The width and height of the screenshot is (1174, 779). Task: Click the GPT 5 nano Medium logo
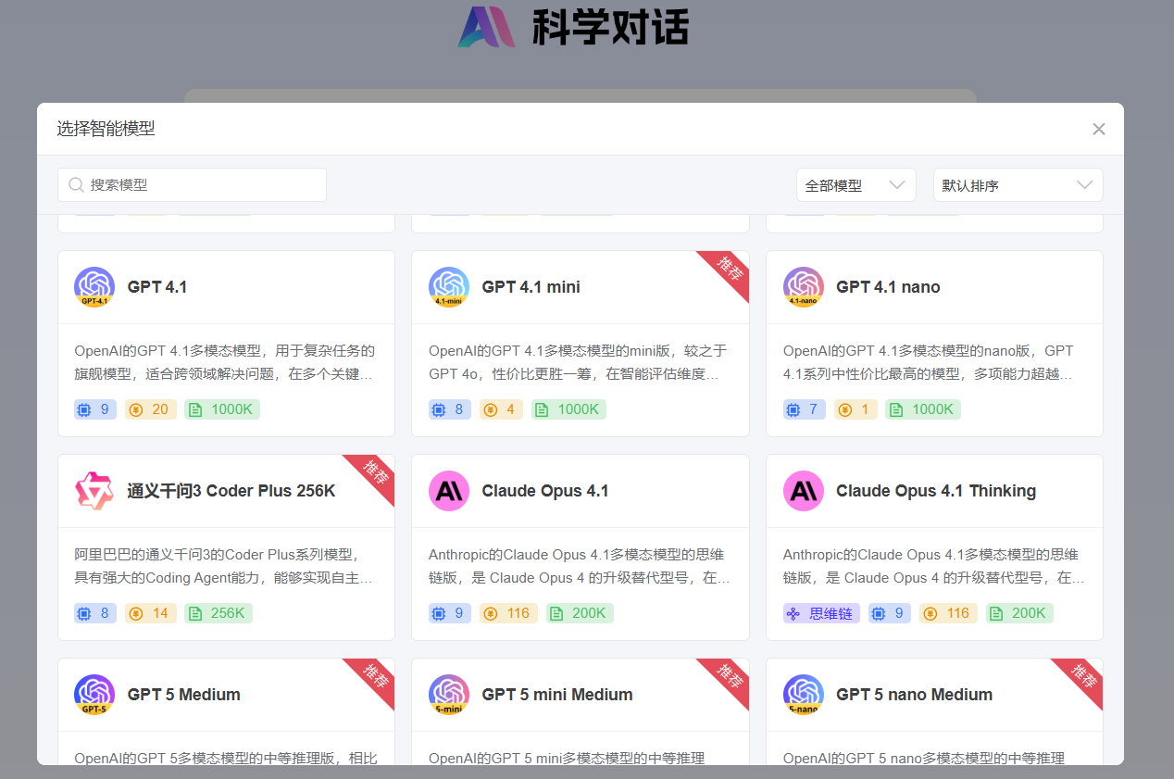804,695
